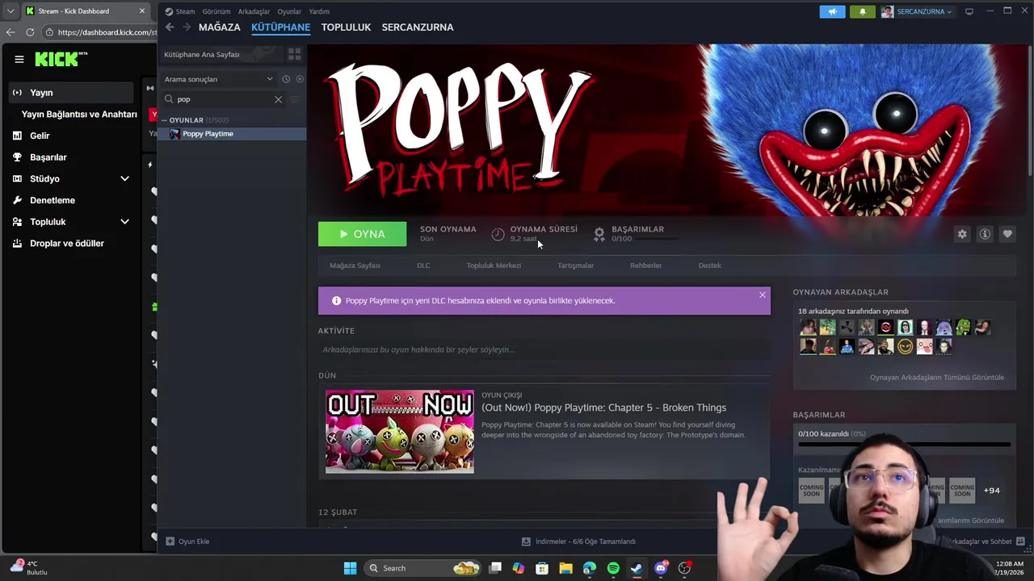Show Poppy Playtime game info icon

pyautogui.click(x=985, y=234)
